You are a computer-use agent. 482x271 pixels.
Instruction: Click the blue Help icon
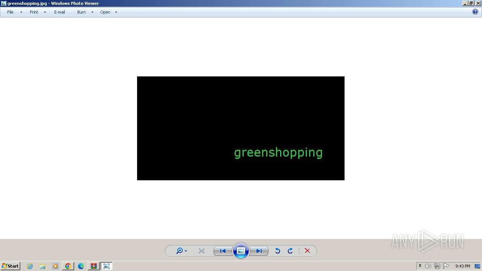pyautogui.click(x=475, y=12)
